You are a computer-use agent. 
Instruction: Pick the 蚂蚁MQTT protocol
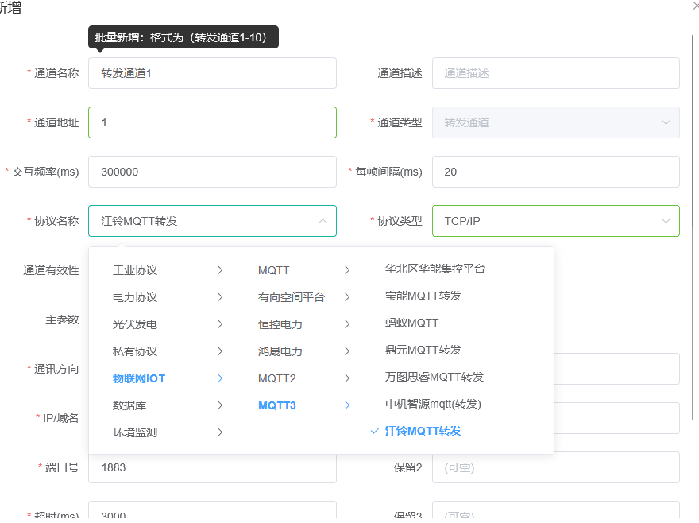[x=411, y=323]
